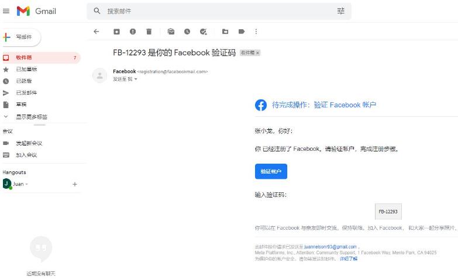Add to tasks checkmark icon
This screenshot has width=458, height=280.
pyautogui.click(x=204, y=32)
